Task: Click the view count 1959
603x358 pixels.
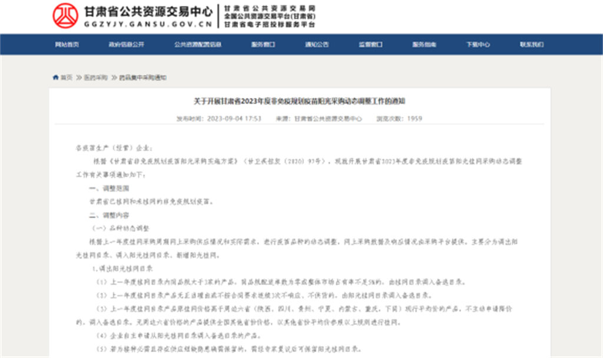Action: pyautogui.click(x=415, y=118)
